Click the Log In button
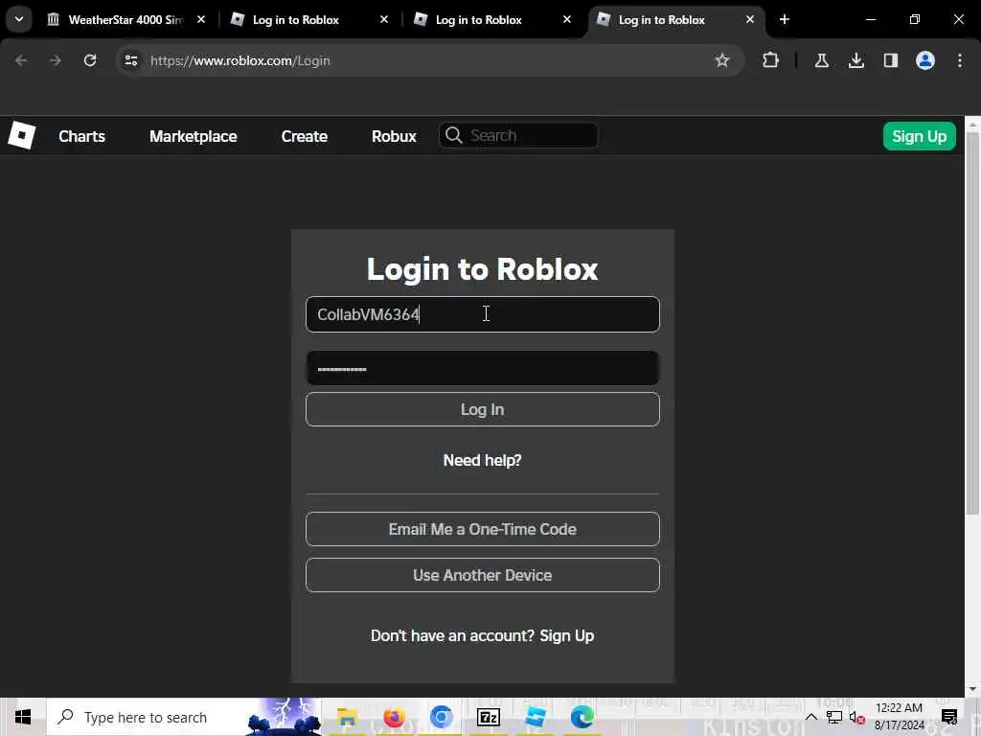 point(483,409)
